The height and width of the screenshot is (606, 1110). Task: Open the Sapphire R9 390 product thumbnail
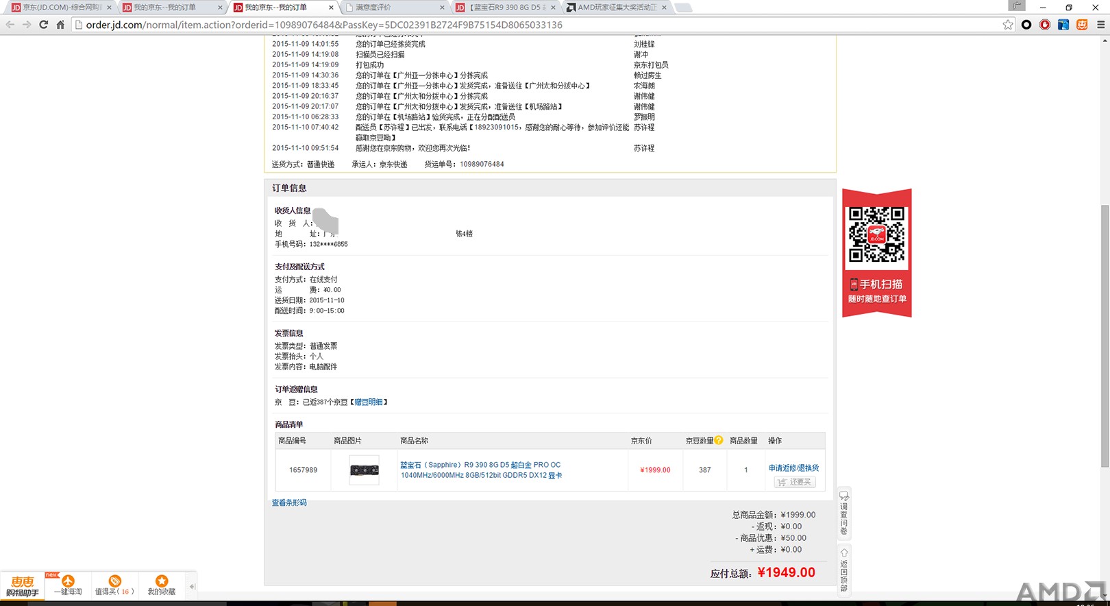364,470
